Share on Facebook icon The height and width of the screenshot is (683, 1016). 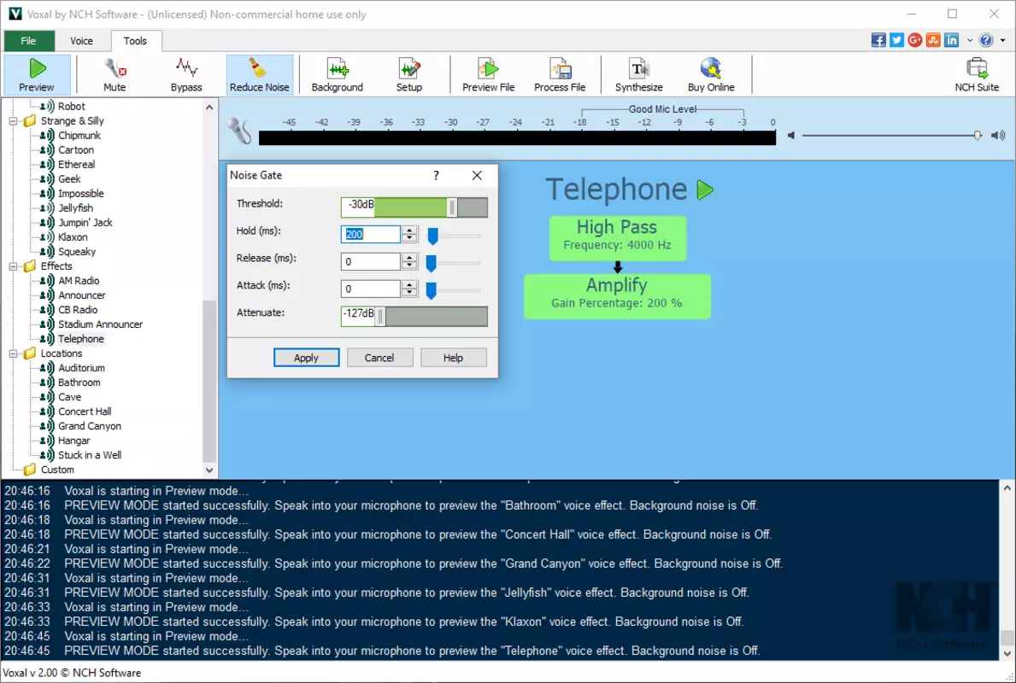coord(878,40)
